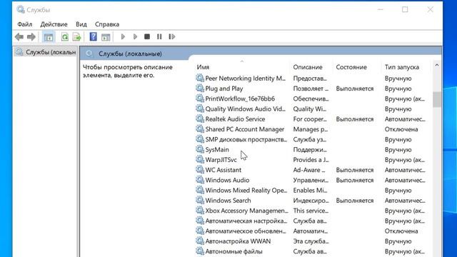The width and height of the screenshot is (457, 257).
Task: Click the Back arrow toolbar icon
Action: coord(19,36)
